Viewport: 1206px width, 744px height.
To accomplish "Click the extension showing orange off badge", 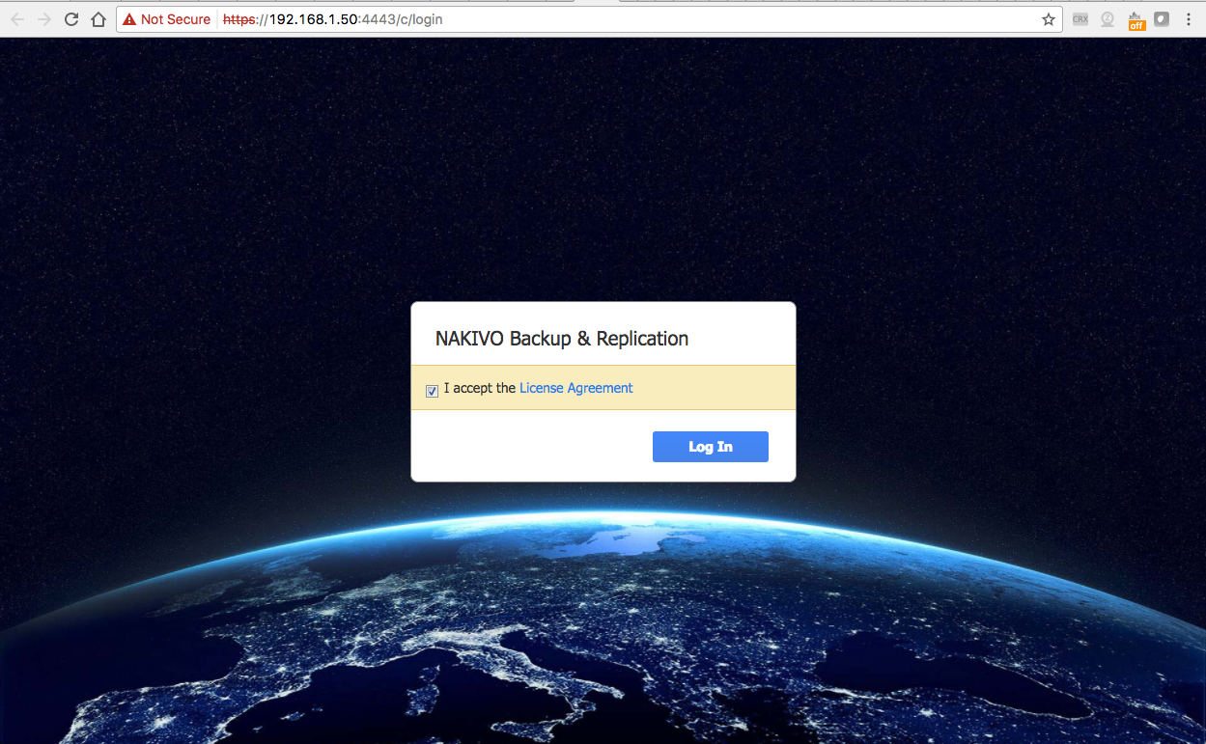I will click(x=1136, y=20).
